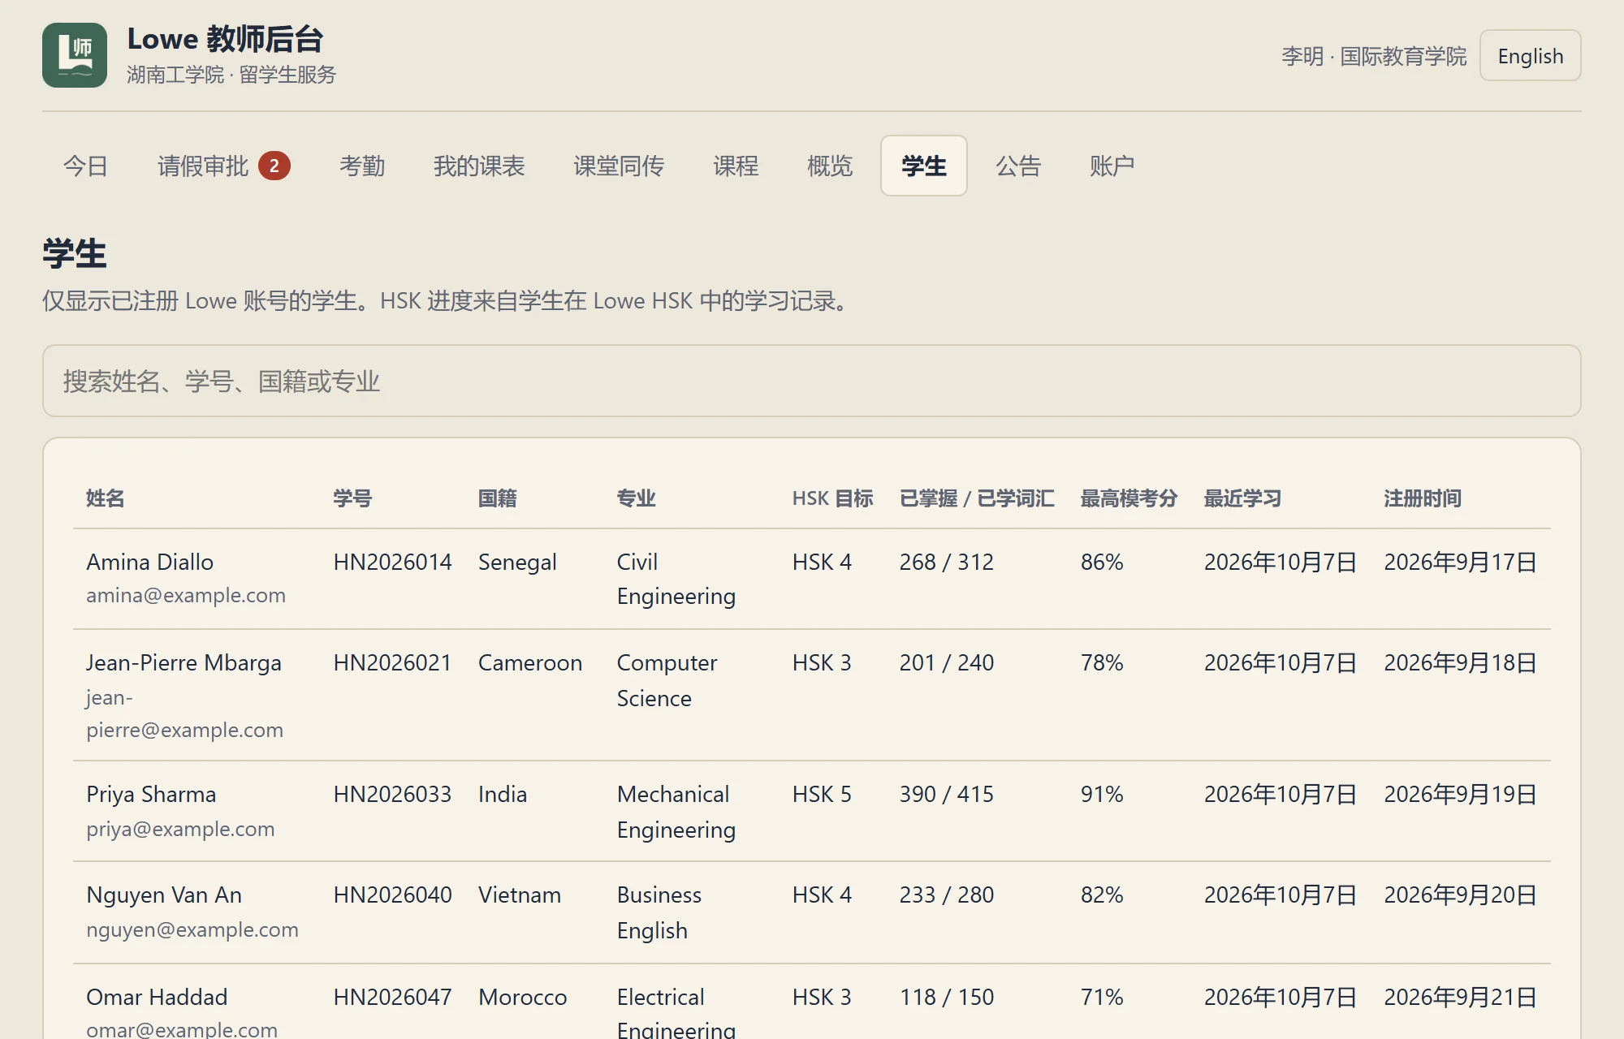
Task: Click the 注册时间 column header
Action: coord(1423,498)
